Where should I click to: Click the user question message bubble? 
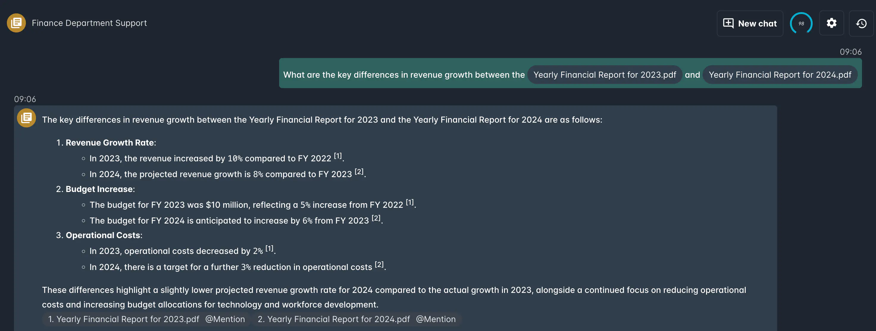tap(570, 73)
